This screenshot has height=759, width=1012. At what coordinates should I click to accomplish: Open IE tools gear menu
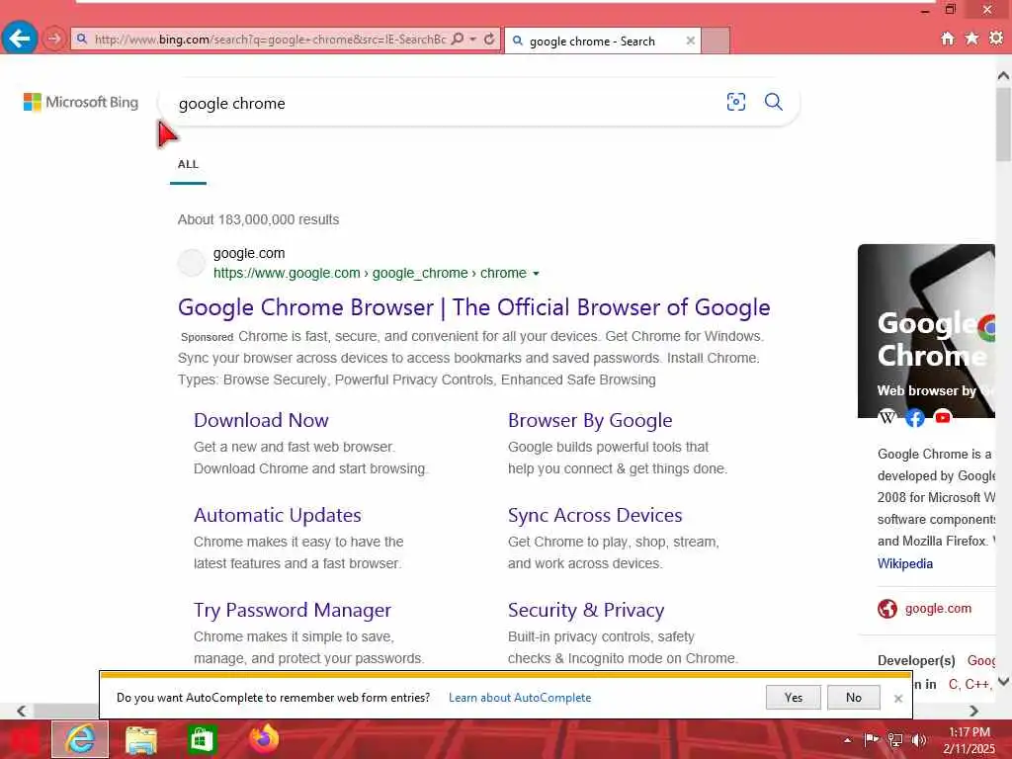[x=996, y=39]
